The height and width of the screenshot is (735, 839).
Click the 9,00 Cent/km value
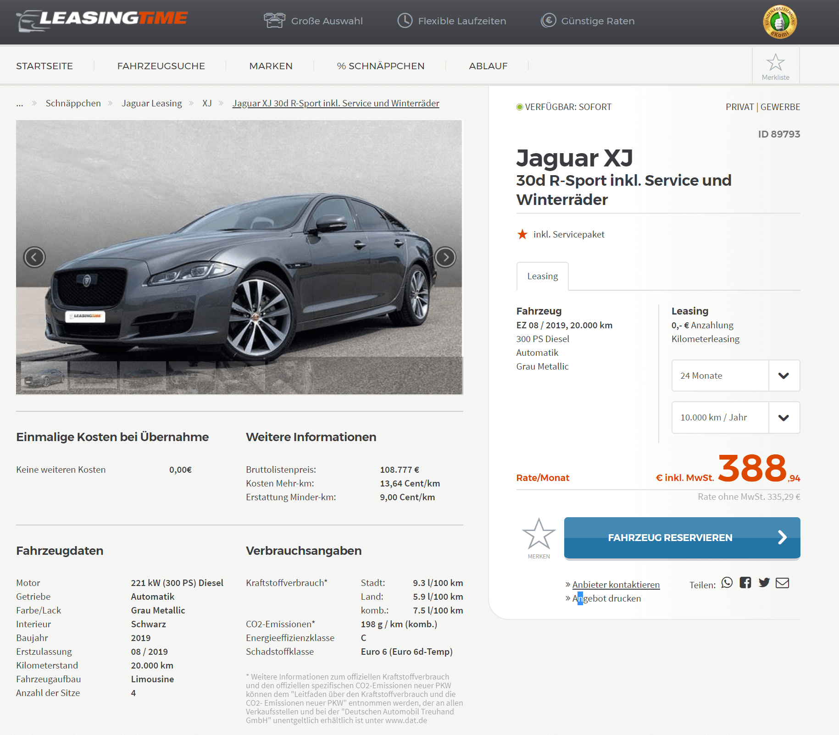[407, 497]
